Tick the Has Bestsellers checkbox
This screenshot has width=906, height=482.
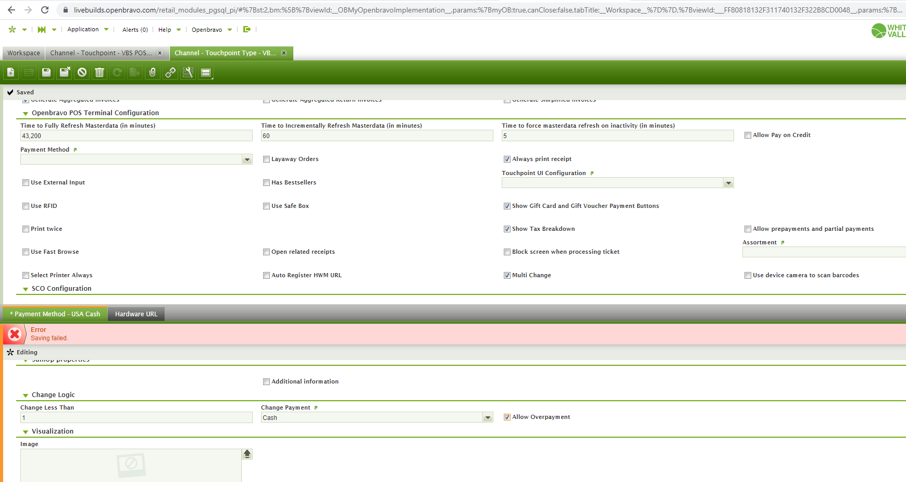[x=266, y=182]
